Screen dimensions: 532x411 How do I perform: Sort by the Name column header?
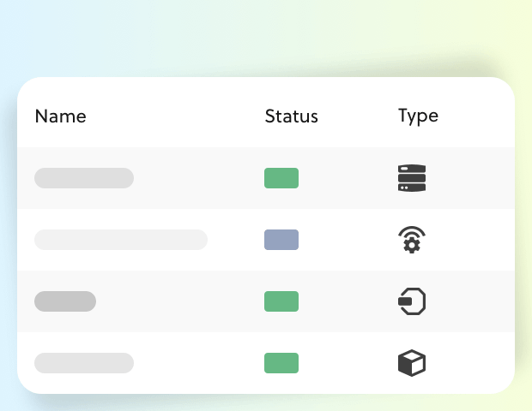pos(60,116)
